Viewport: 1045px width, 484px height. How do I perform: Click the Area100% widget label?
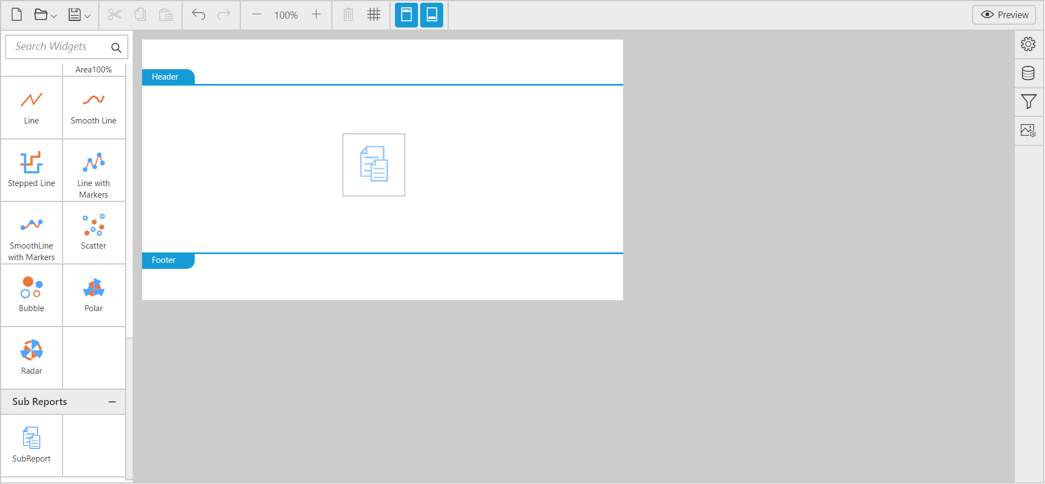(94, 70)
